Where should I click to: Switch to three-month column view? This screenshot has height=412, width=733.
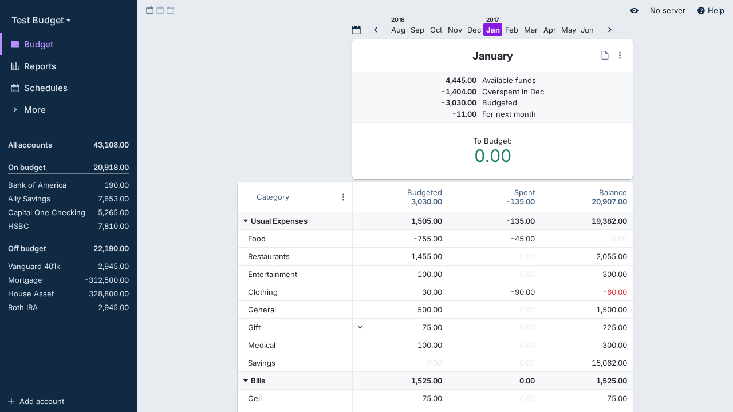coord(170,10)
